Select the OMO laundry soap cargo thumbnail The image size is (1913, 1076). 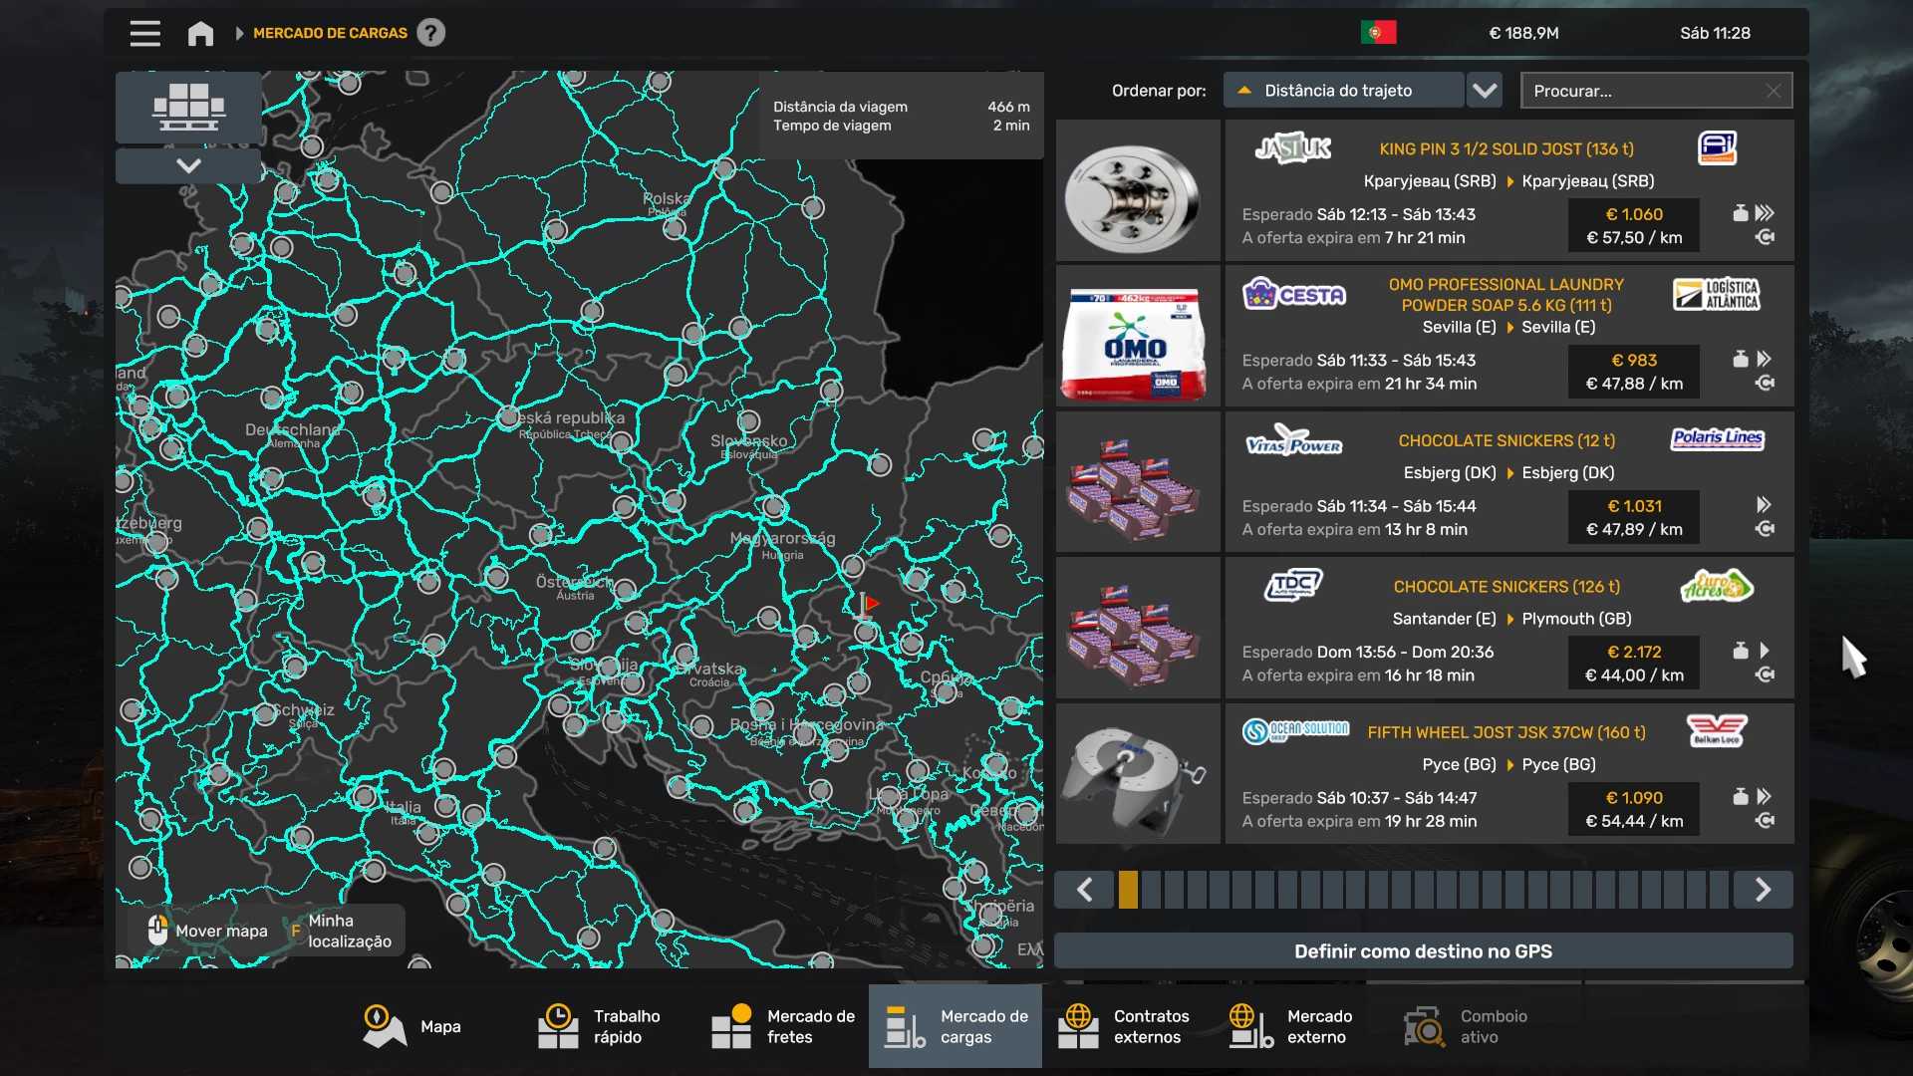tap(1137, 336)
